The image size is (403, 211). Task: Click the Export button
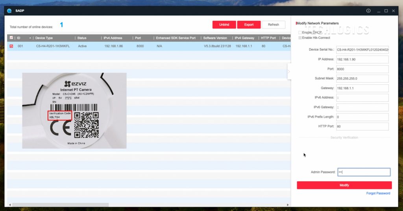click(x=249, y=25)
